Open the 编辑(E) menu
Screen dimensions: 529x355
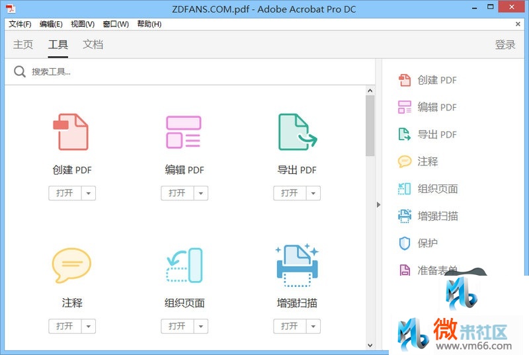tap(51, 24)
